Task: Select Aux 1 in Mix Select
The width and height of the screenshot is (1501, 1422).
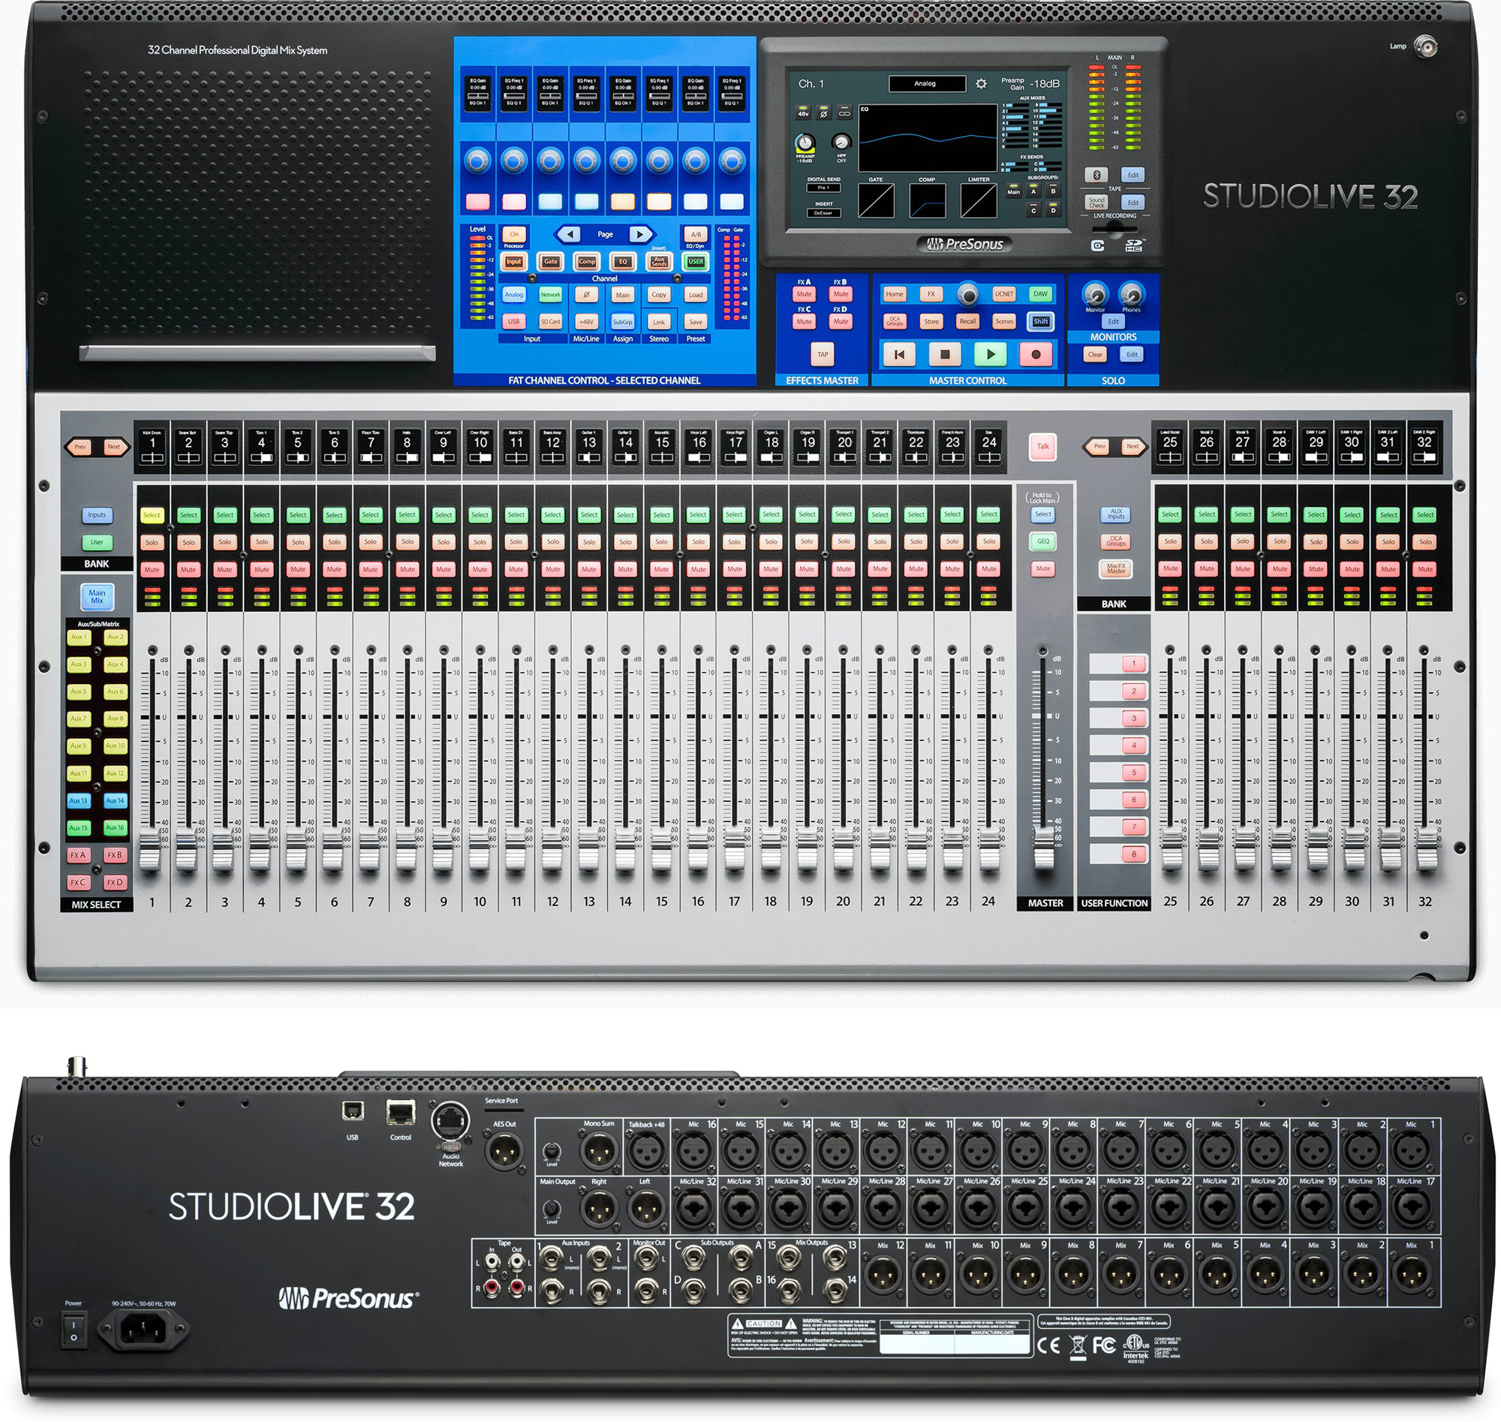Action: pos(78,637)
